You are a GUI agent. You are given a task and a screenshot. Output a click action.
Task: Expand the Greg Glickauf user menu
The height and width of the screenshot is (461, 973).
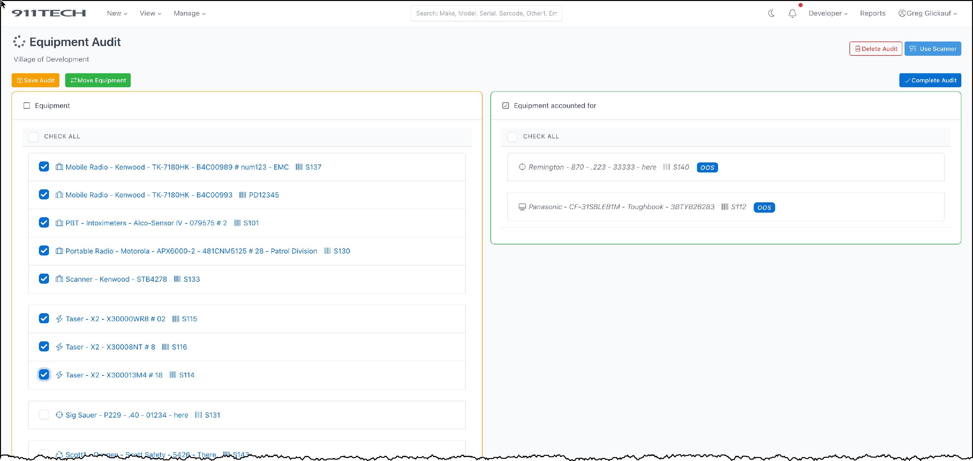tap(928, 13)
